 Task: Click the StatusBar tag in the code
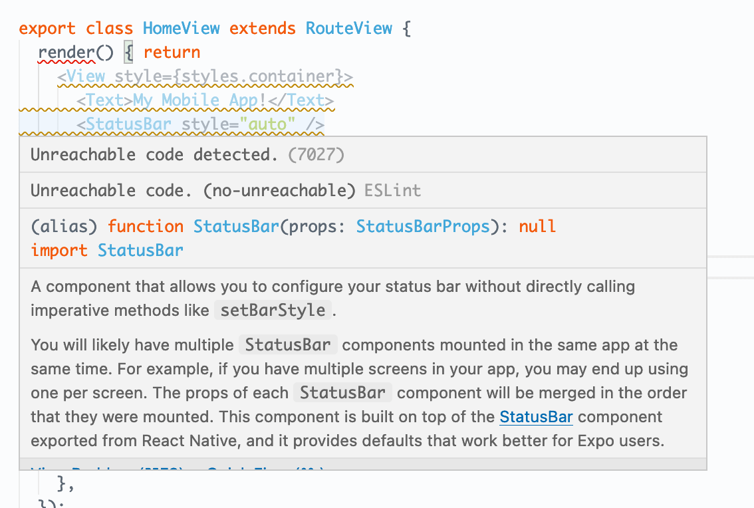pyautogui.click(x=129, y=124)
